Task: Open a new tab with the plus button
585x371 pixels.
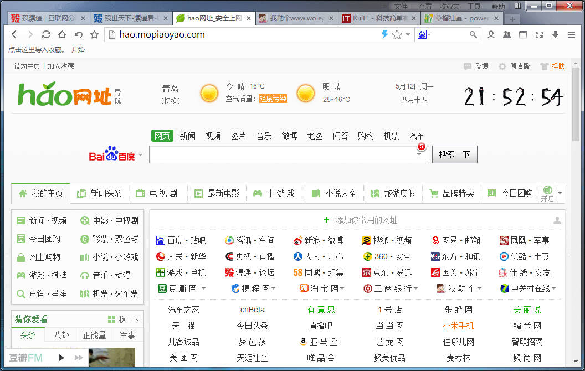Action: (x=512, y=19)
